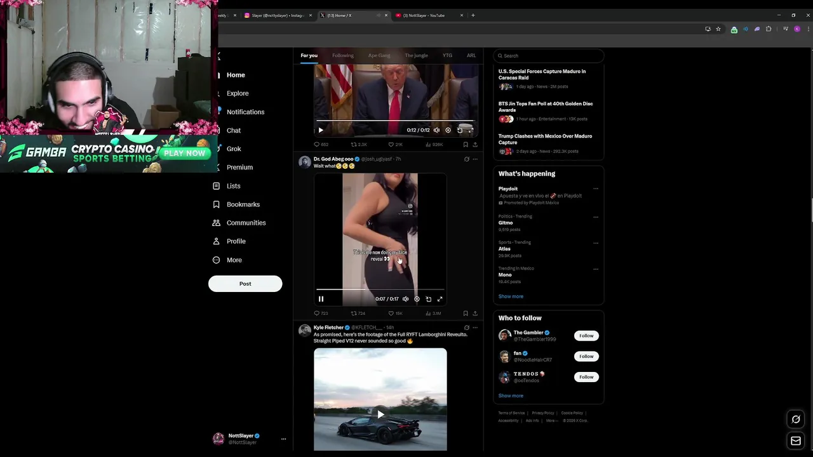This screenshot has height=457, width=813.
Task: Follow TENDOS account
Action: [586, 377]
